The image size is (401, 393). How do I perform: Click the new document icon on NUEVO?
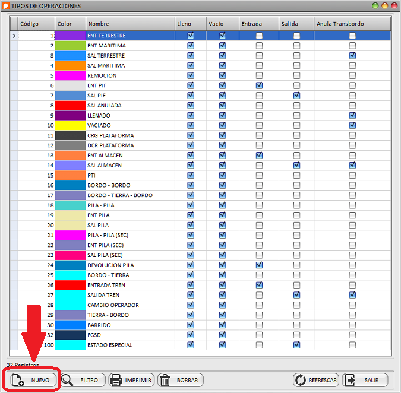coord(18,380)
